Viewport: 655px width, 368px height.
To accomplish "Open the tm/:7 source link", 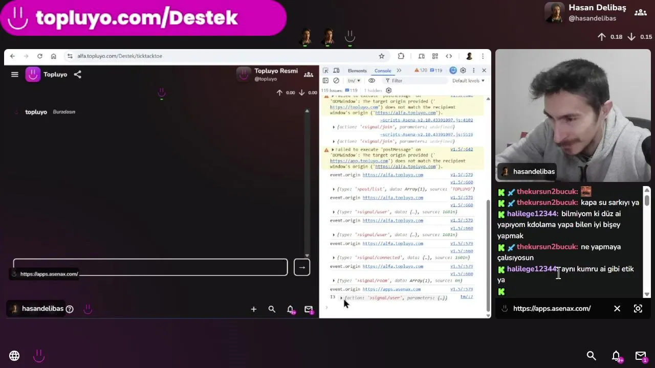I will coord(467,297).
